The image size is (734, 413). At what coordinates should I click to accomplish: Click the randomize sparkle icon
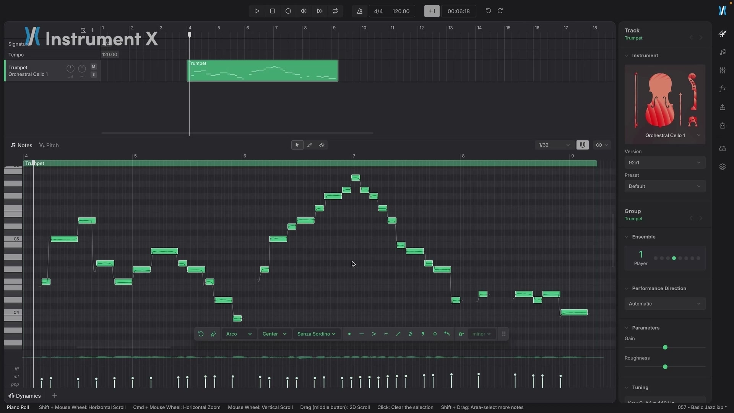(213, 334)
